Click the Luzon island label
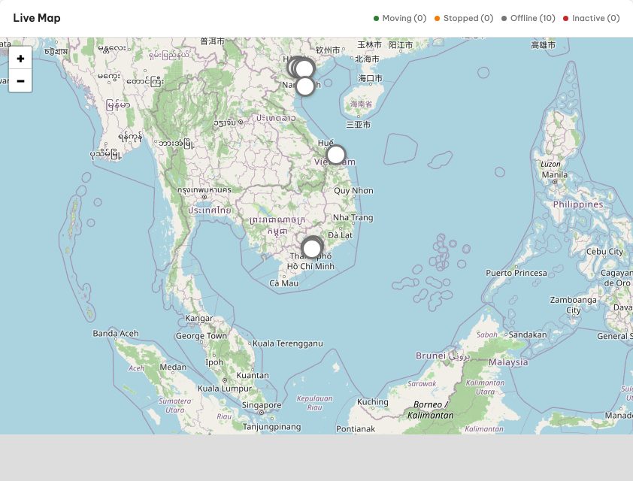The height and width of the screenshot is (481, 633). [x=550, y=165]
